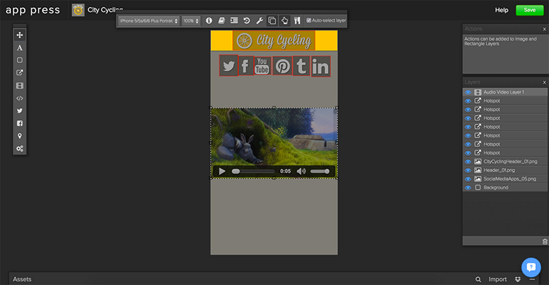
Task: Click the Facebook hotspot on canvas
Action: [x=246, y=65]
